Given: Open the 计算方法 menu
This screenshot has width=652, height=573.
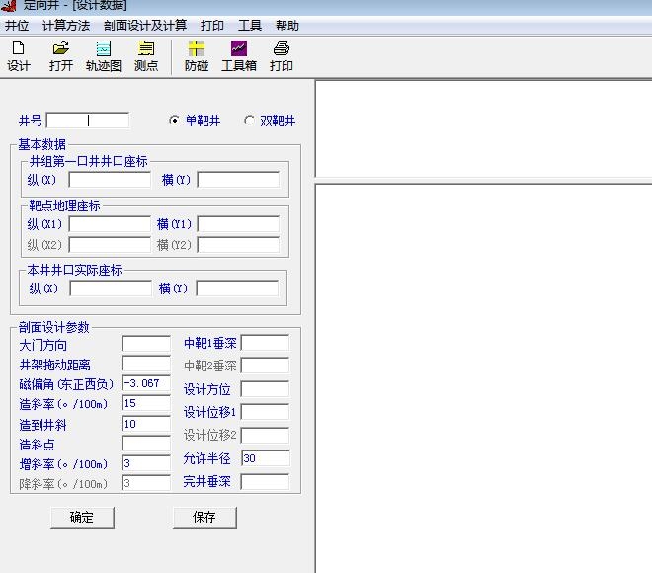Looking at the screenshot, I should click(66, 26).
